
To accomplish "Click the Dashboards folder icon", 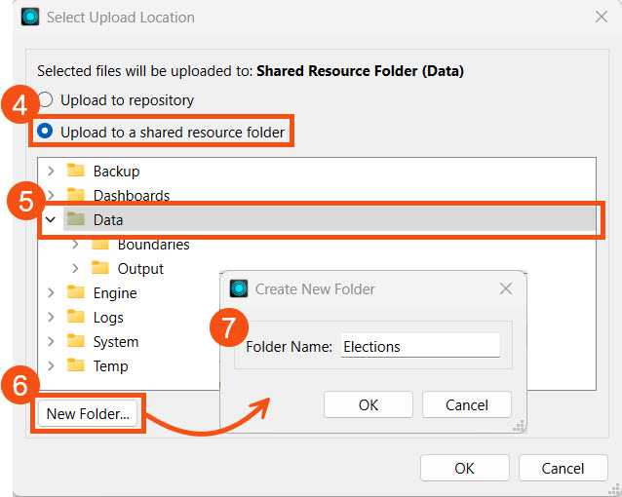I will tap(76, 196).
